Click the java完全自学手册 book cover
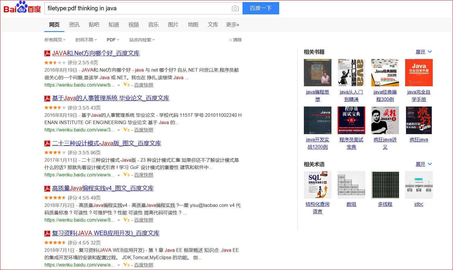This screenshot has width=453, height=270. [x=419, y=72]
